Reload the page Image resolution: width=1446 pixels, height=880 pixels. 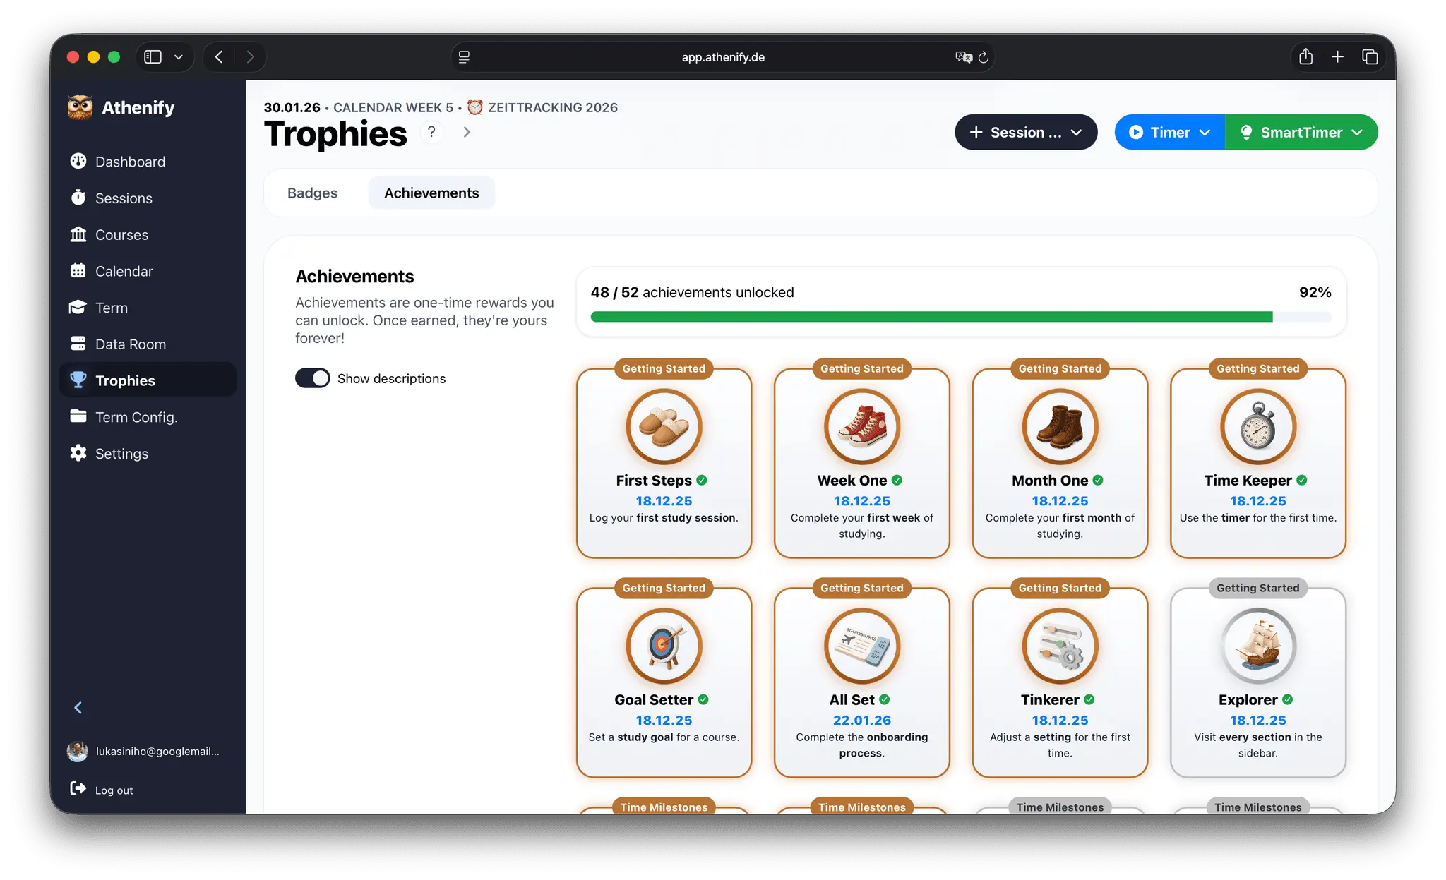click(x=984, y=56)
